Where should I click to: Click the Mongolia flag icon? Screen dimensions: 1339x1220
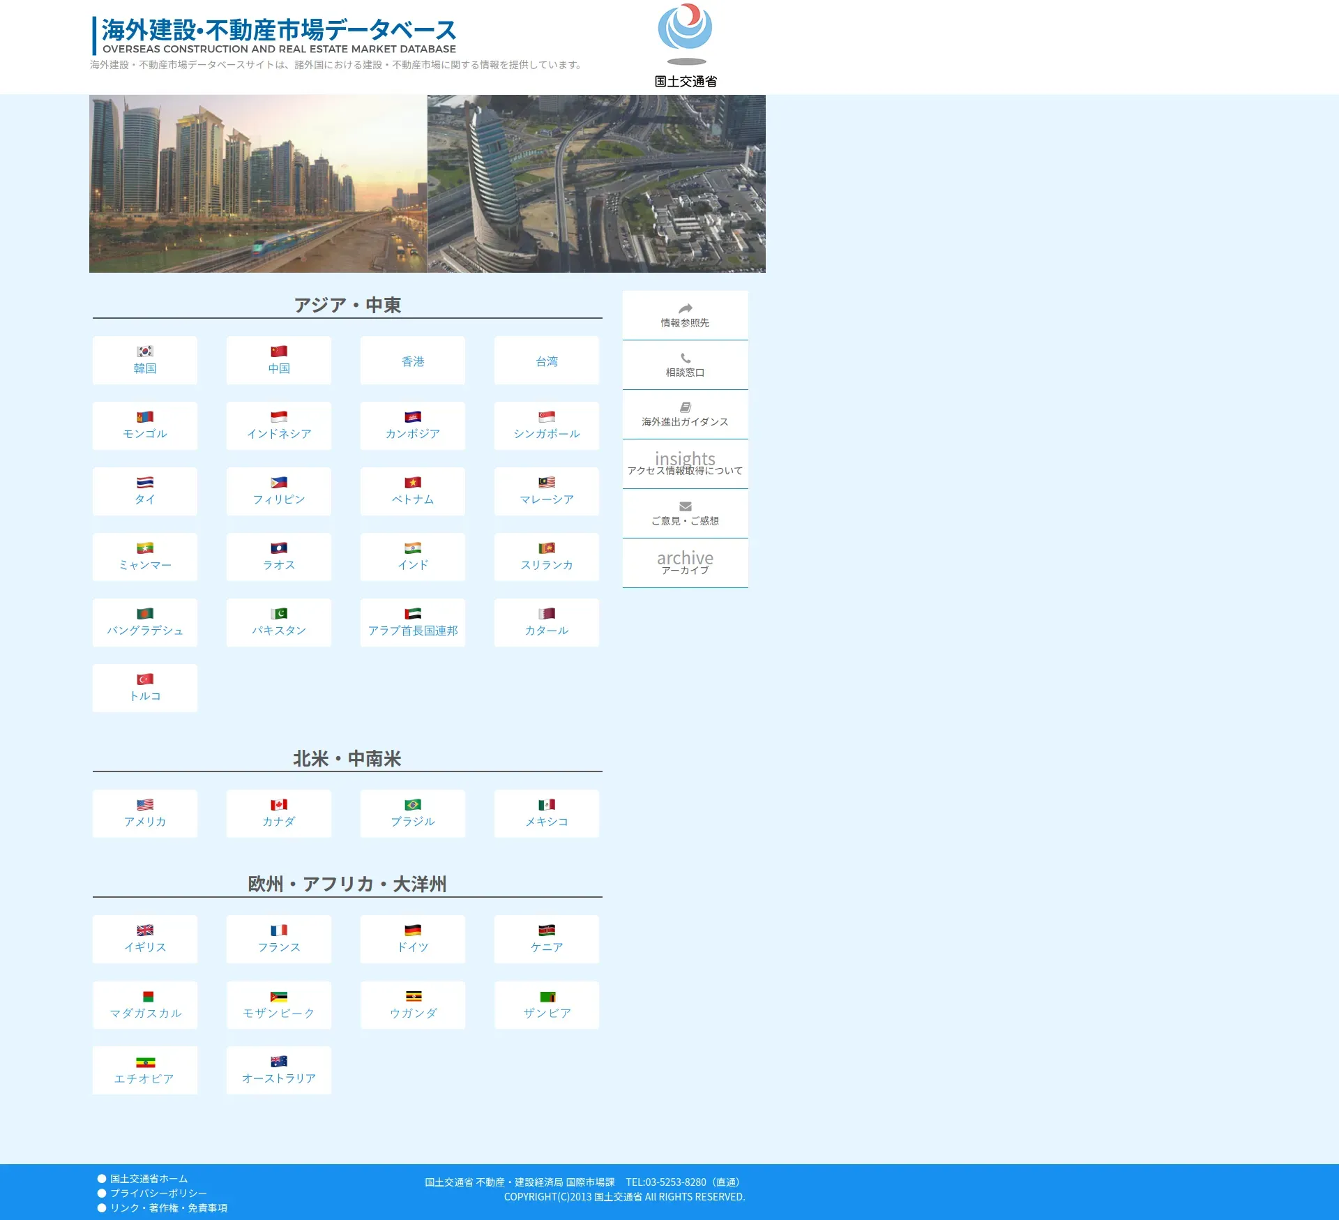pos(145,417)
